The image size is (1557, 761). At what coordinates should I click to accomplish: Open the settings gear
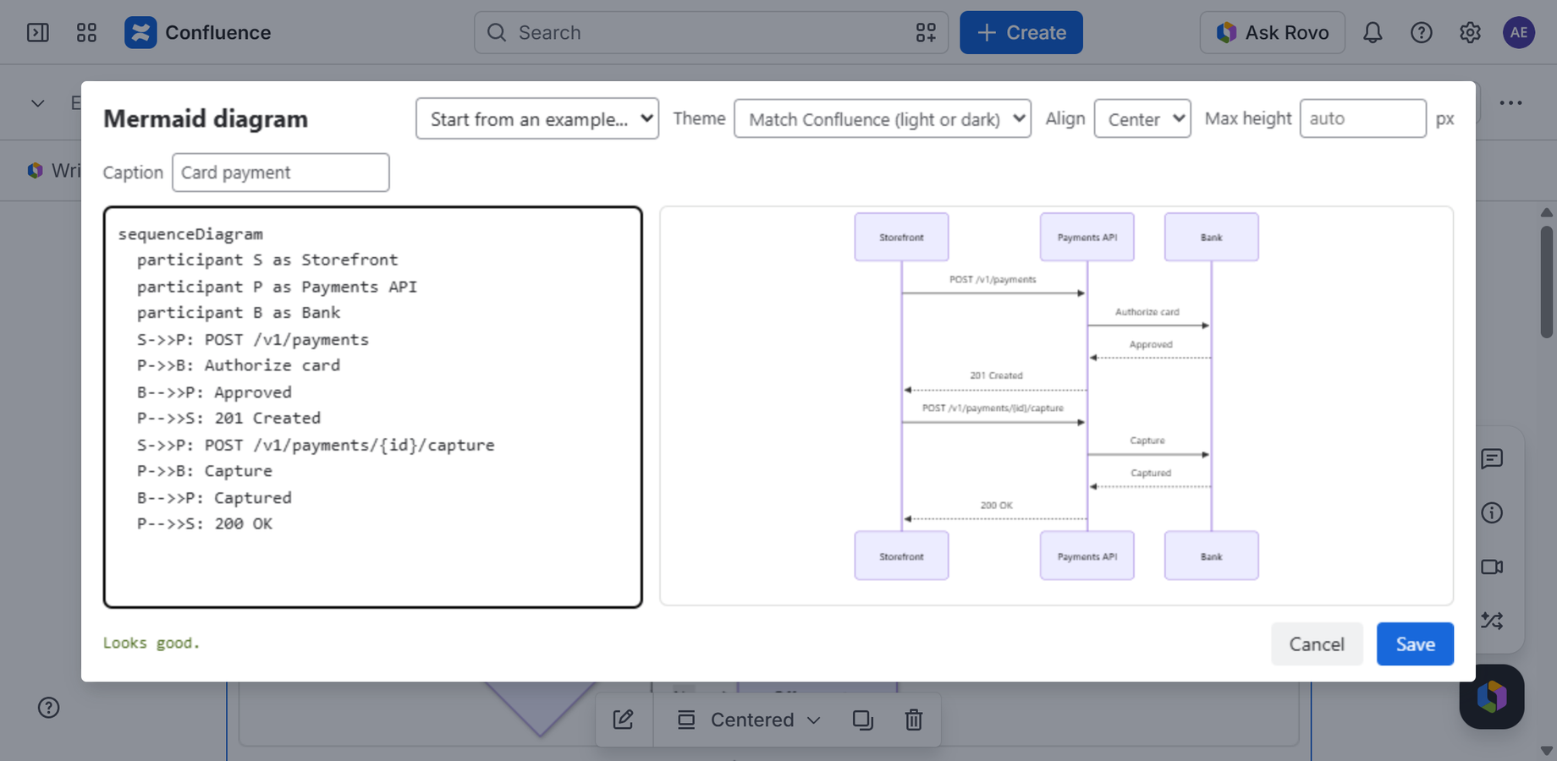(1470, 32)
